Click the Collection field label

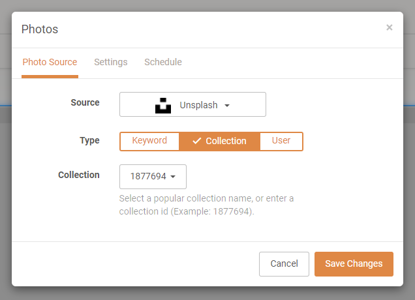click(79, 175)
